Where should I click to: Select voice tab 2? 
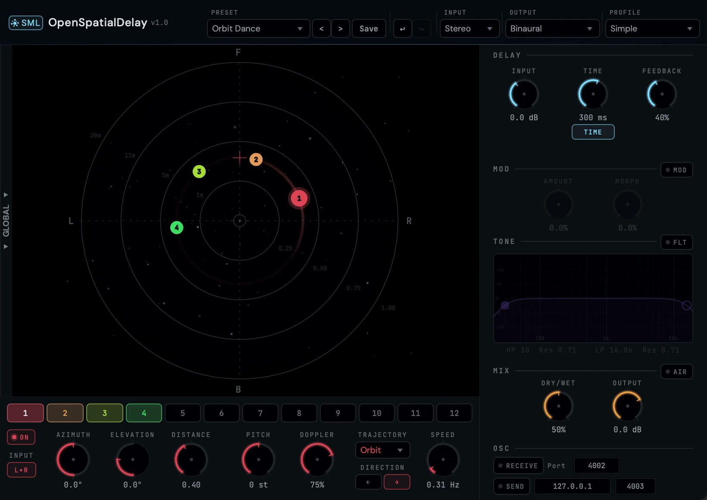click(65, 413)
